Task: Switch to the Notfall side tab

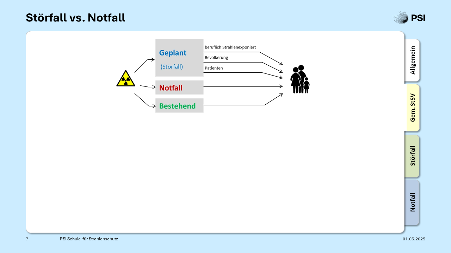Action: pos(412,202)
